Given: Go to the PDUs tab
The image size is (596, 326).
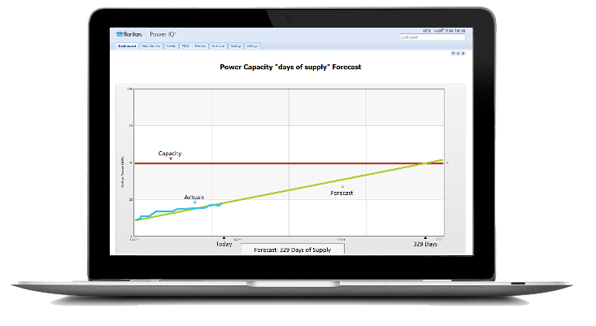Looking at the screenshot, I should pyautogui.click(x=185, y=46).
